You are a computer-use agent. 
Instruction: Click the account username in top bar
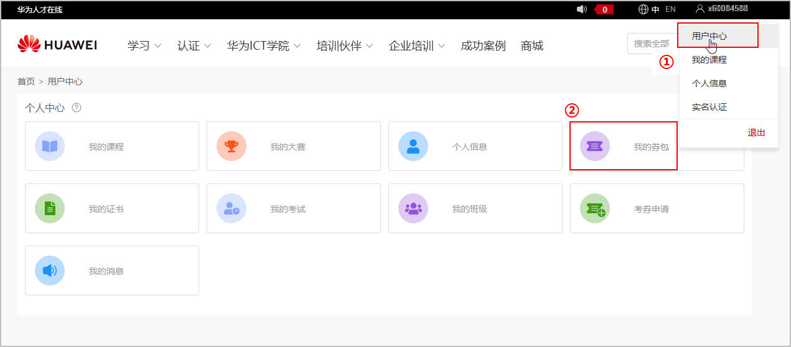click(x=728, y=9)
